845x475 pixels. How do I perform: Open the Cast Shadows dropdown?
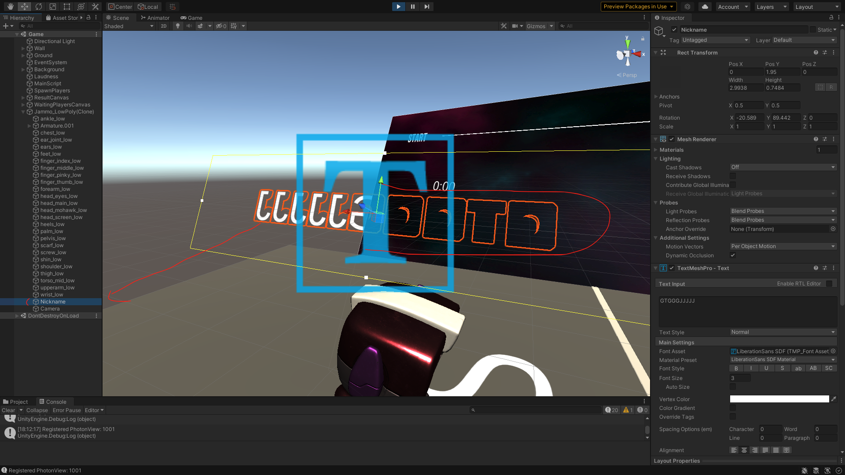[783, 167]
